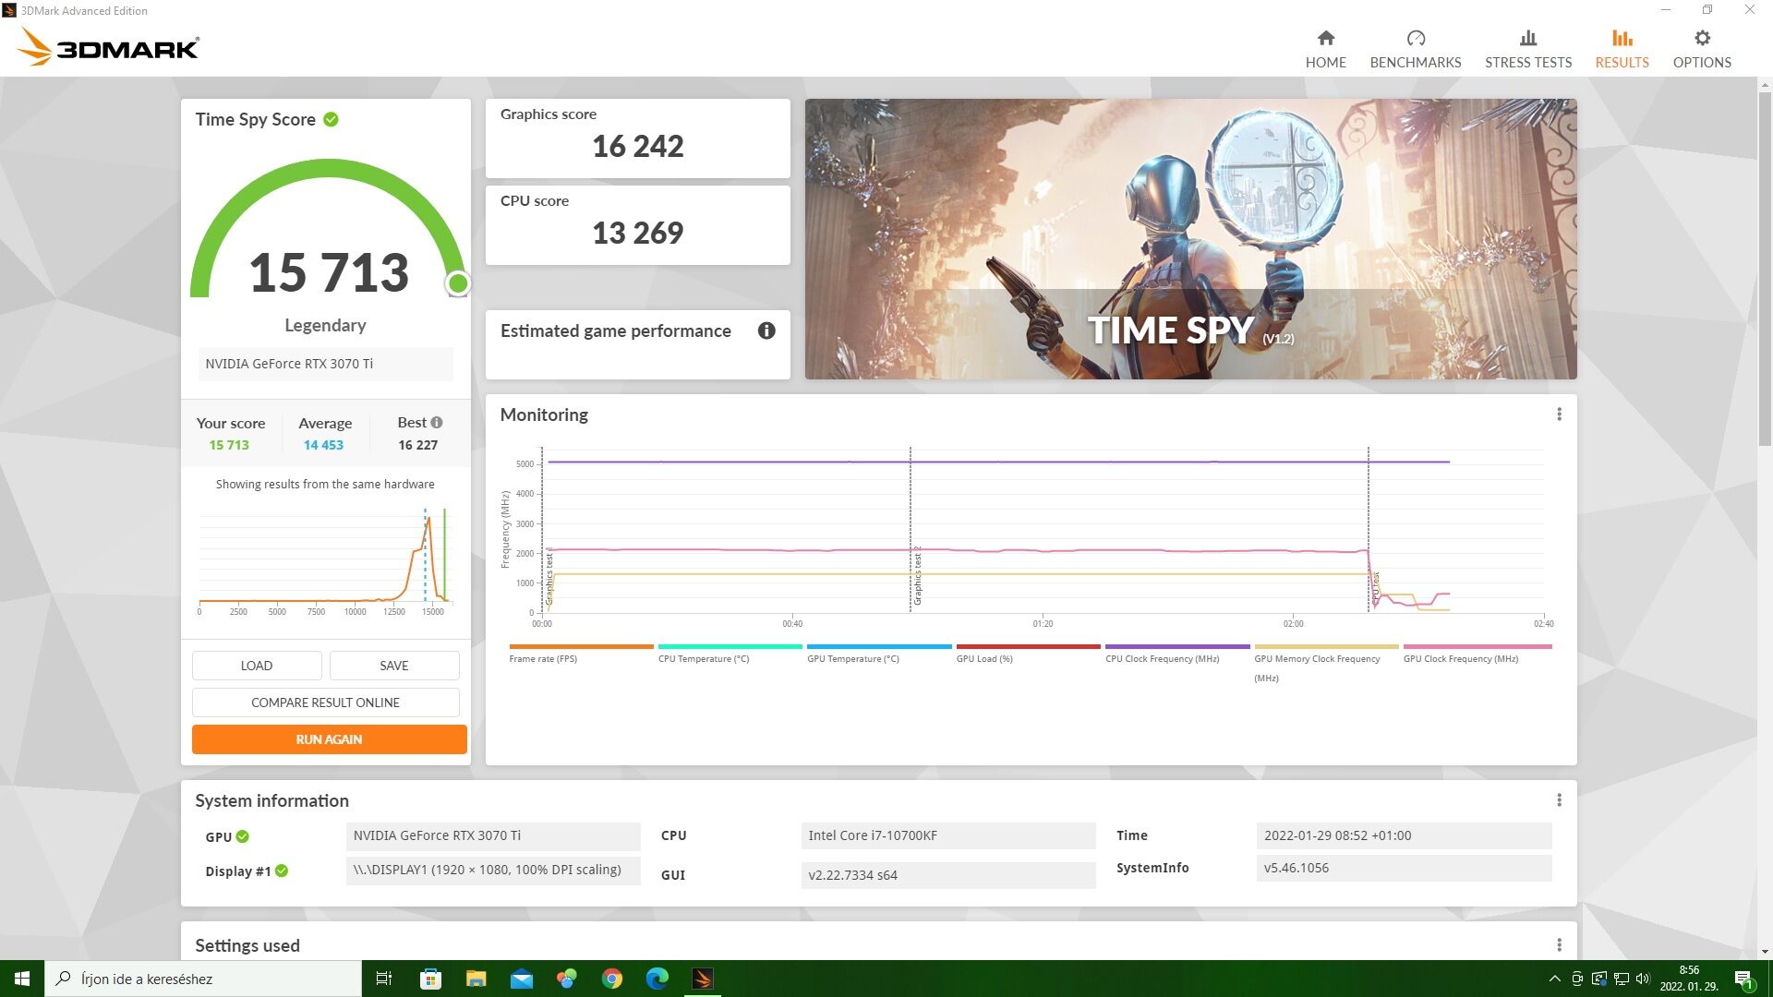
Task: Click the Estimated game performance info icon
Action: 766,330
